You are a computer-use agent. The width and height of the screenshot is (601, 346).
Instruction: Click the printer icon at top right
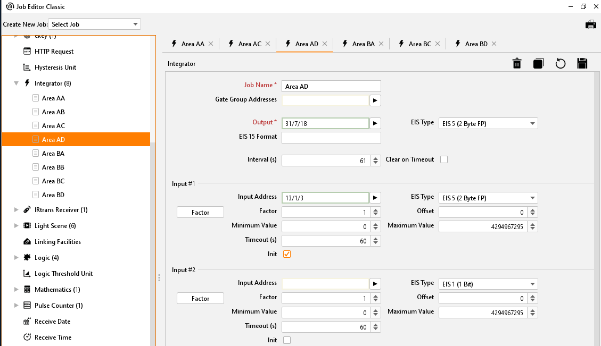tap(590, 24)
